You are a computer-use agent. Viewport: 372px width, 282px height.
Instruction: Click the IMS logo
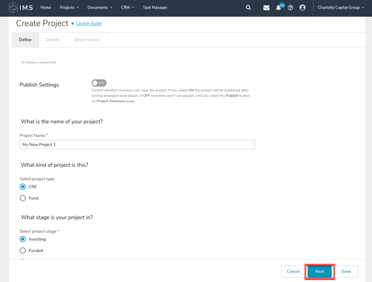pyautogui.click(x=21, y=7)
